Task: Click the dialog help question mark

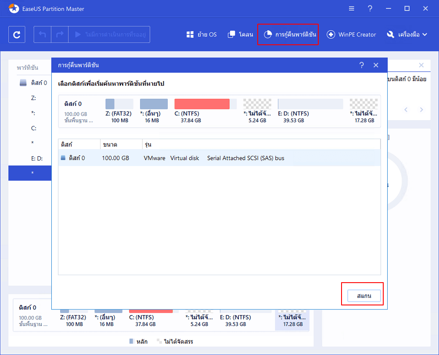Action: pyautogui.click(x=361, y=65)
